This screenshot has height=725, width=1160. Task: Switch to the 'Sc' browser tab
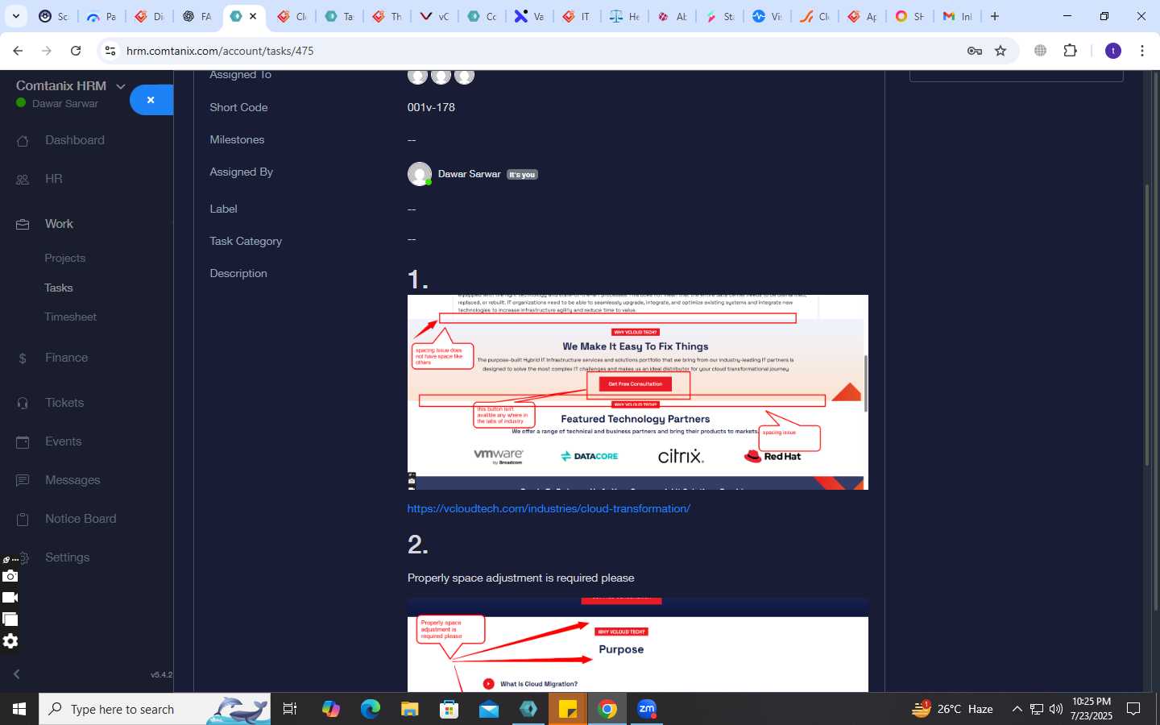(x=53, y=16)
